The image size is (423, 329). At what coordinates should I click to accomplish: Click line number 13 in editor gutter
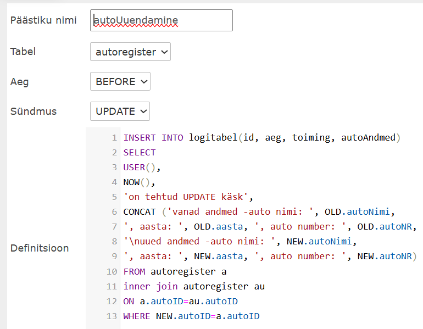coord(112,316)
